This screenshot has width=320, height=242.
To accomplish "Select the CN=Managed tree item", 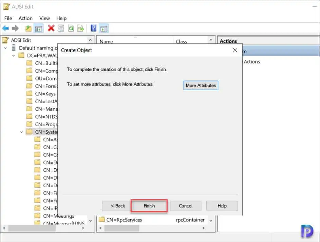I will tap(46, 109).
